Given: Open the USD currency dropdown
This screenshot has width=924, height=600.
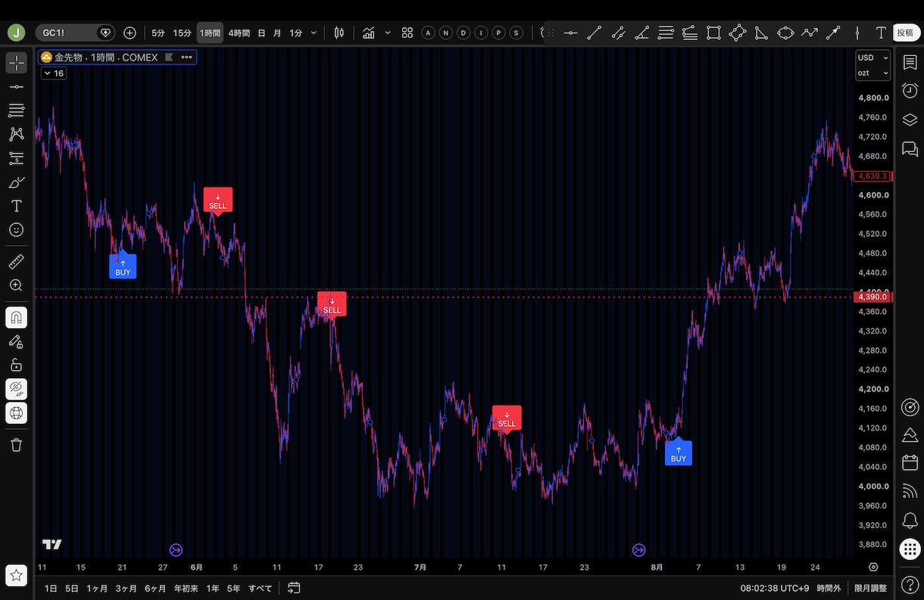Looking at the screenshot, I should (873, 58).
